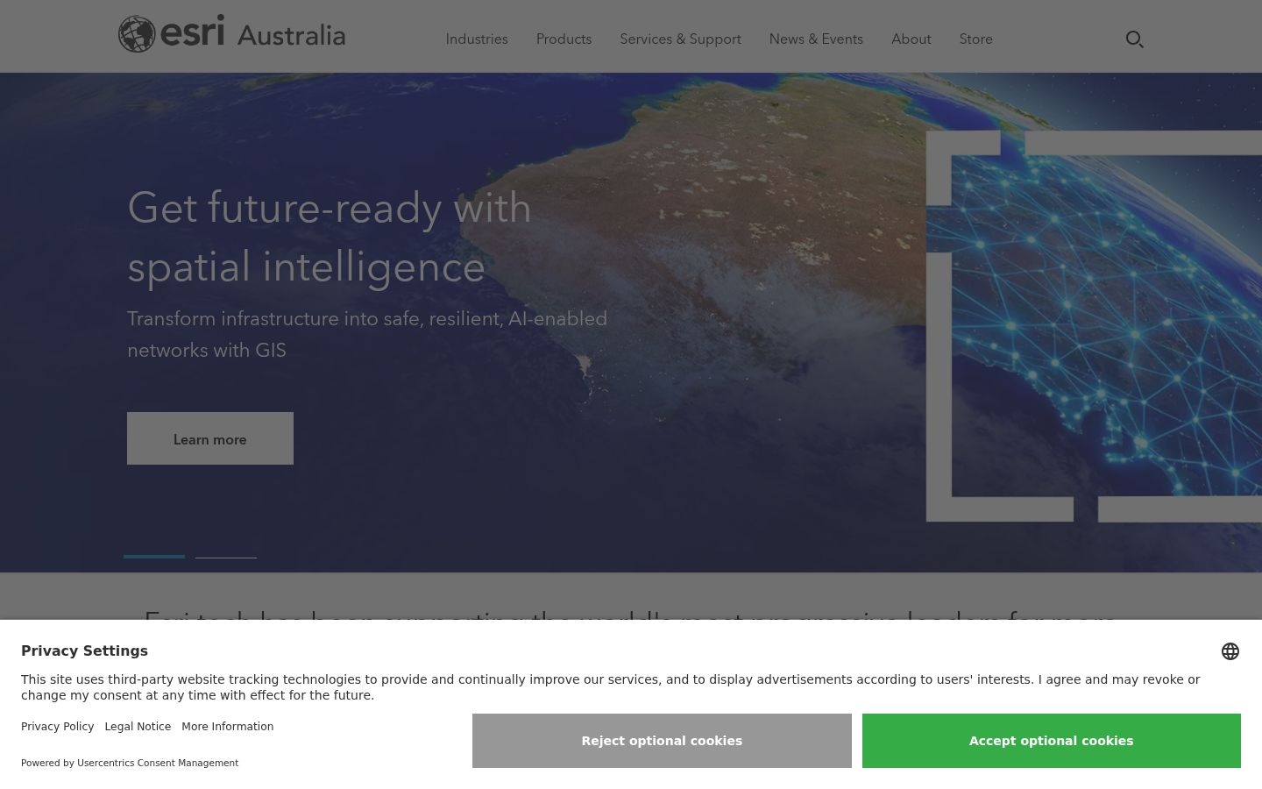Click the 'Get future-ready with spatial intelligence' headline
The width and height of the screenshot is (1262, 789).
[x=330, y=237]
